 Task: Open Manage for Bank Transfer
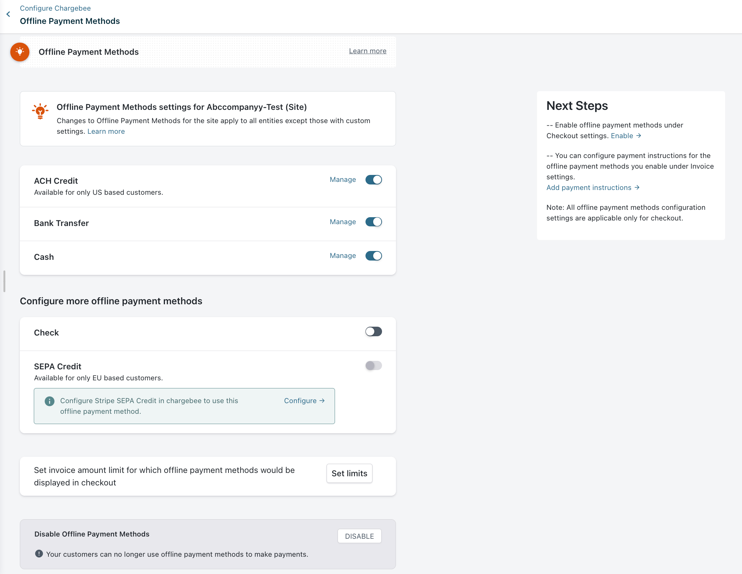[343, 222]
